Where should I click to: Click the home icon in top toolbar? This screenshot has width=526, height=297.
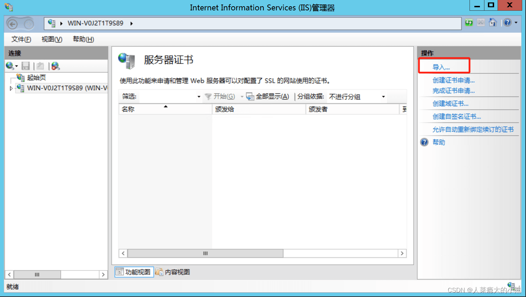492,23
